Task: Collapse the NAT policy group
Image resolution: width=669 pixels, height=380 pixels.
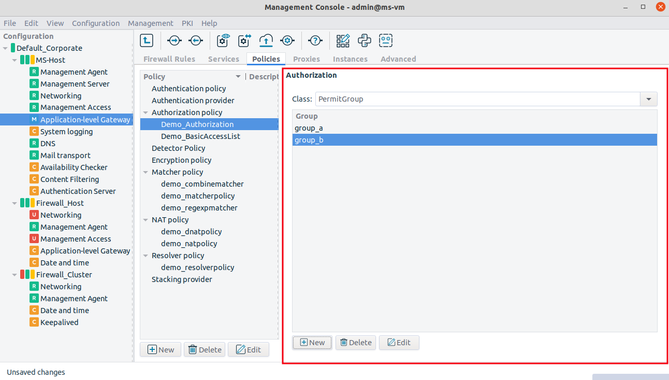Action: coord(146,220)
